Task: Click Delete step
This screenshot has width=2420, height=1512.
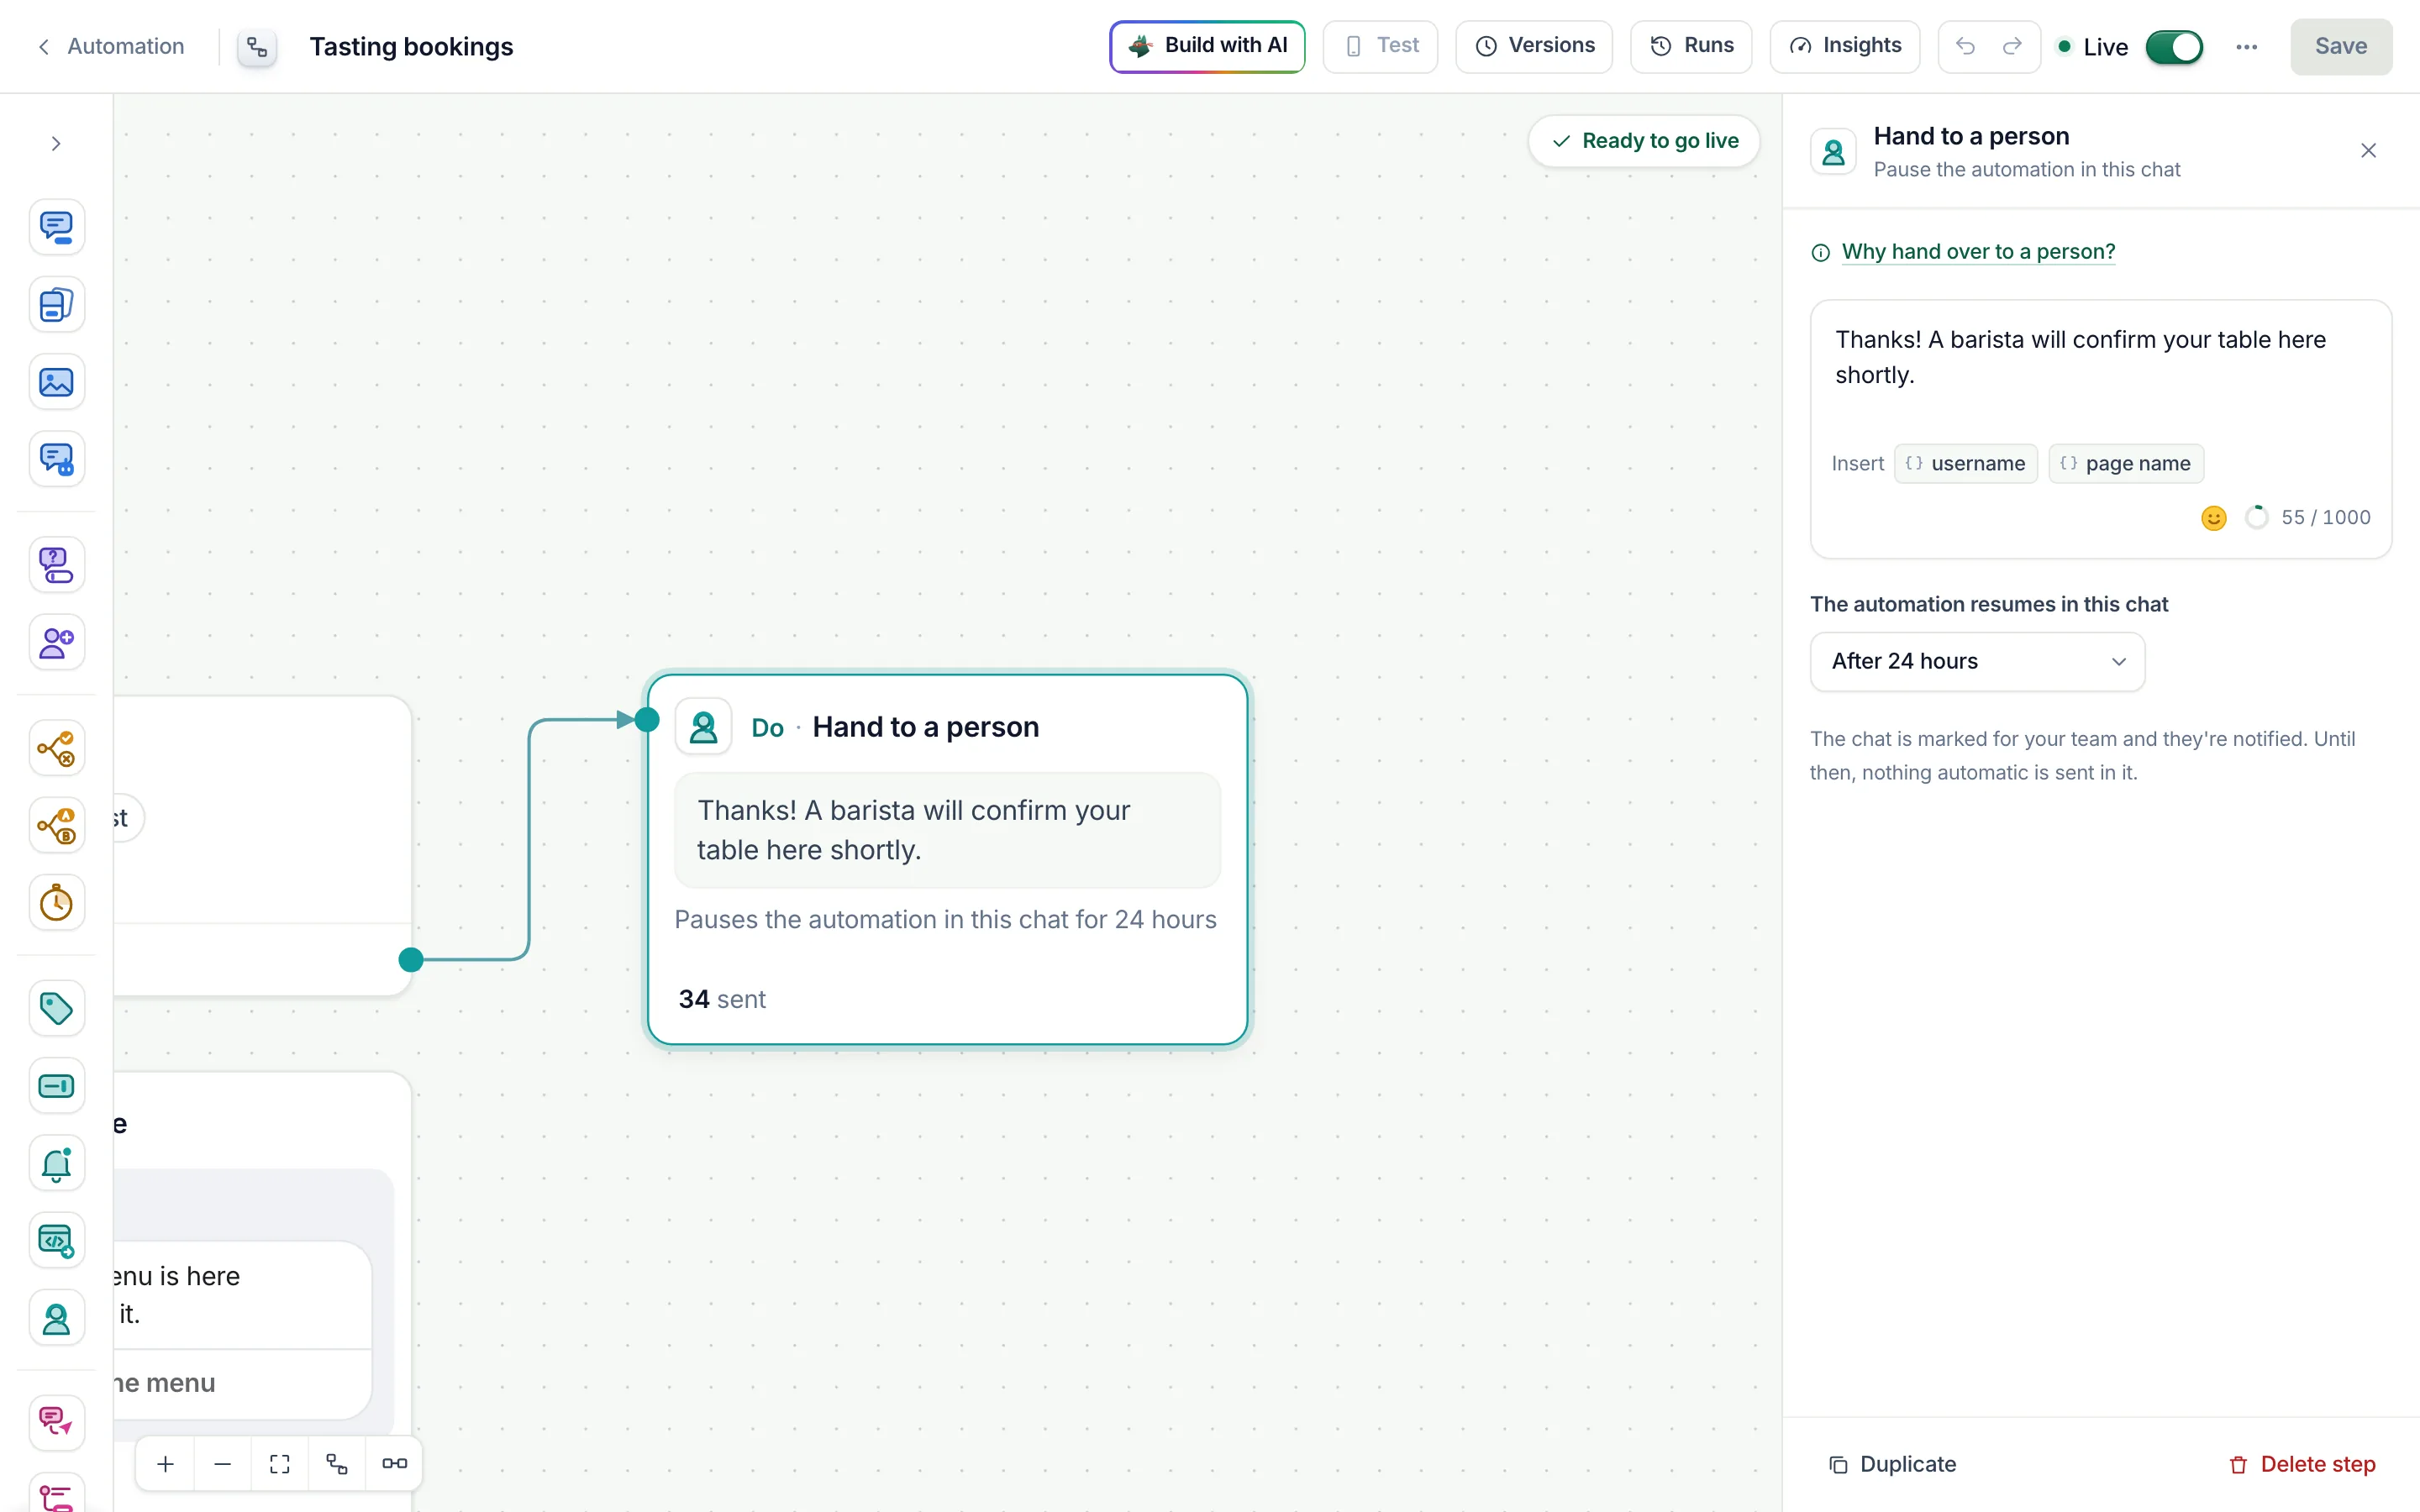Action: pyautogui.click(x=2302, y=1464)
